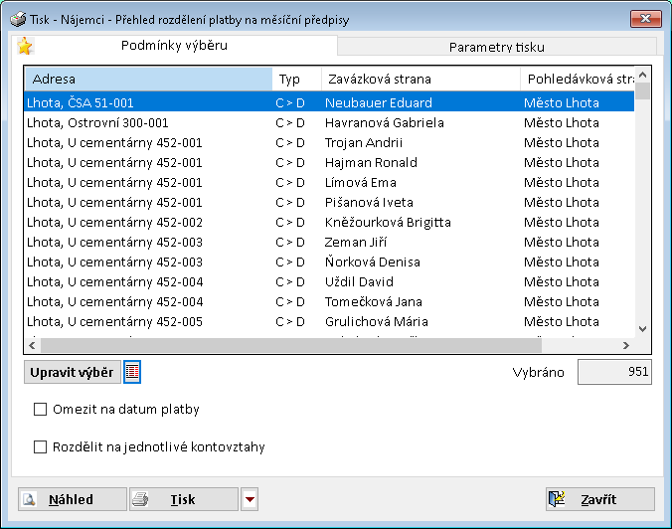Click the favorites star icon

pyautogui.click(x=25, y=47)
